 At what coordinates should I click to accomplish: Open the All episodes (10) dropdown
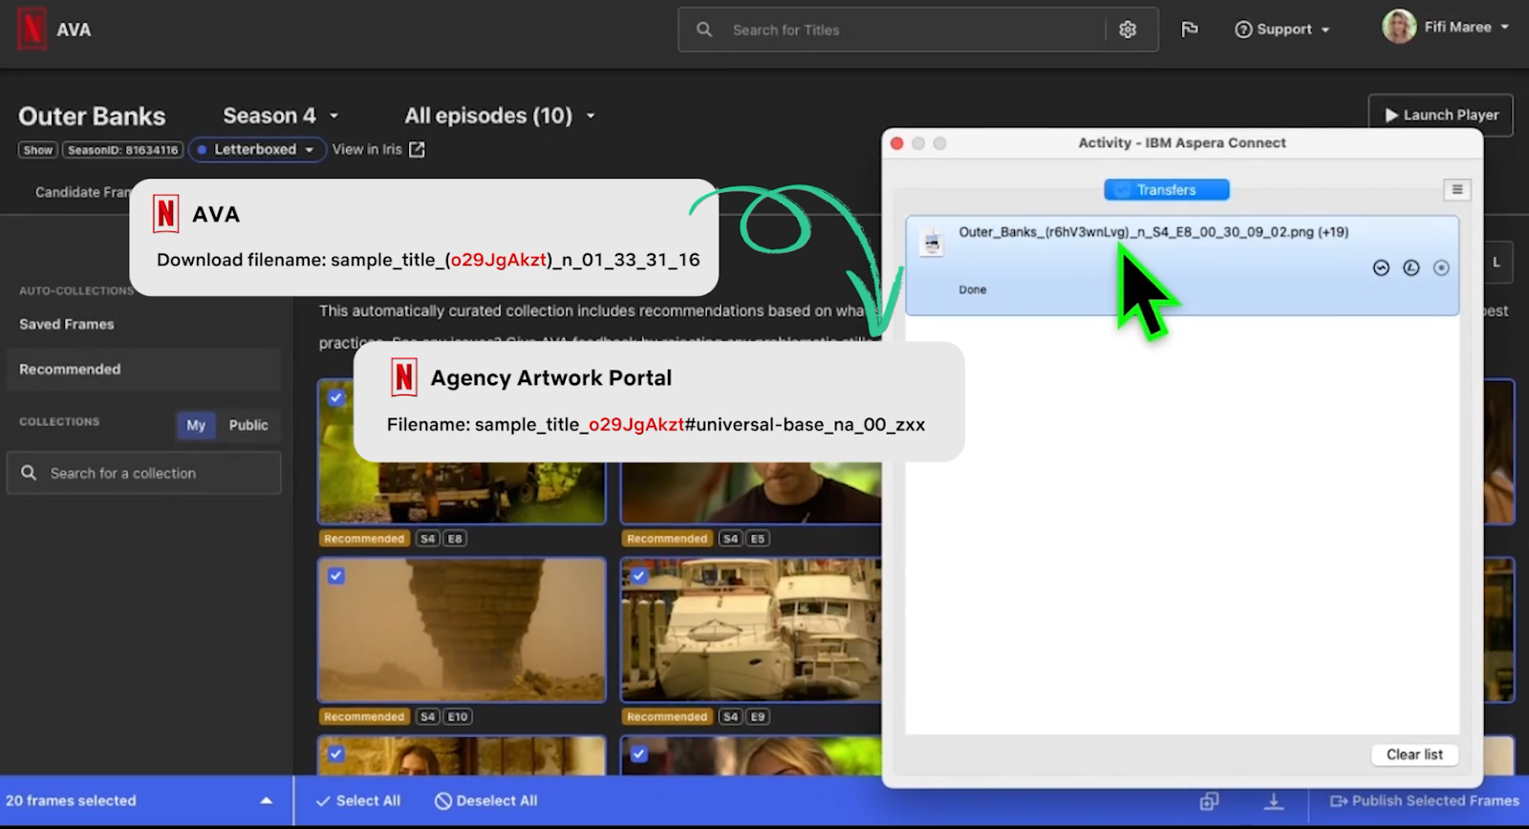500,116
